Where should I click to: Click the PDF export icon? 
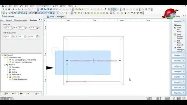19,9
